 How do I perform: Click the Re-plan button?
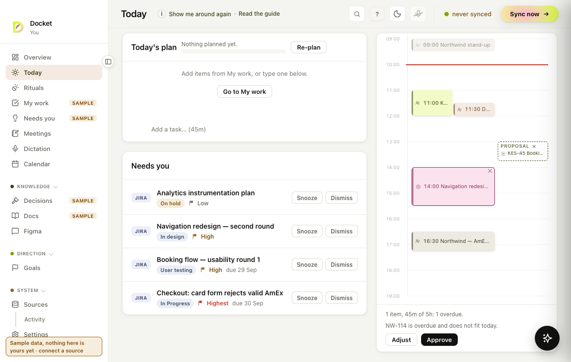(309, 47)
